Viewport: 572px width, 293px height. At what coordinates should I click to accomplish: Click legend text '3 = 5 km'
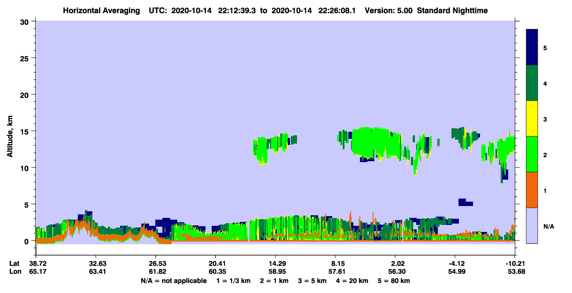coord(313,281)
